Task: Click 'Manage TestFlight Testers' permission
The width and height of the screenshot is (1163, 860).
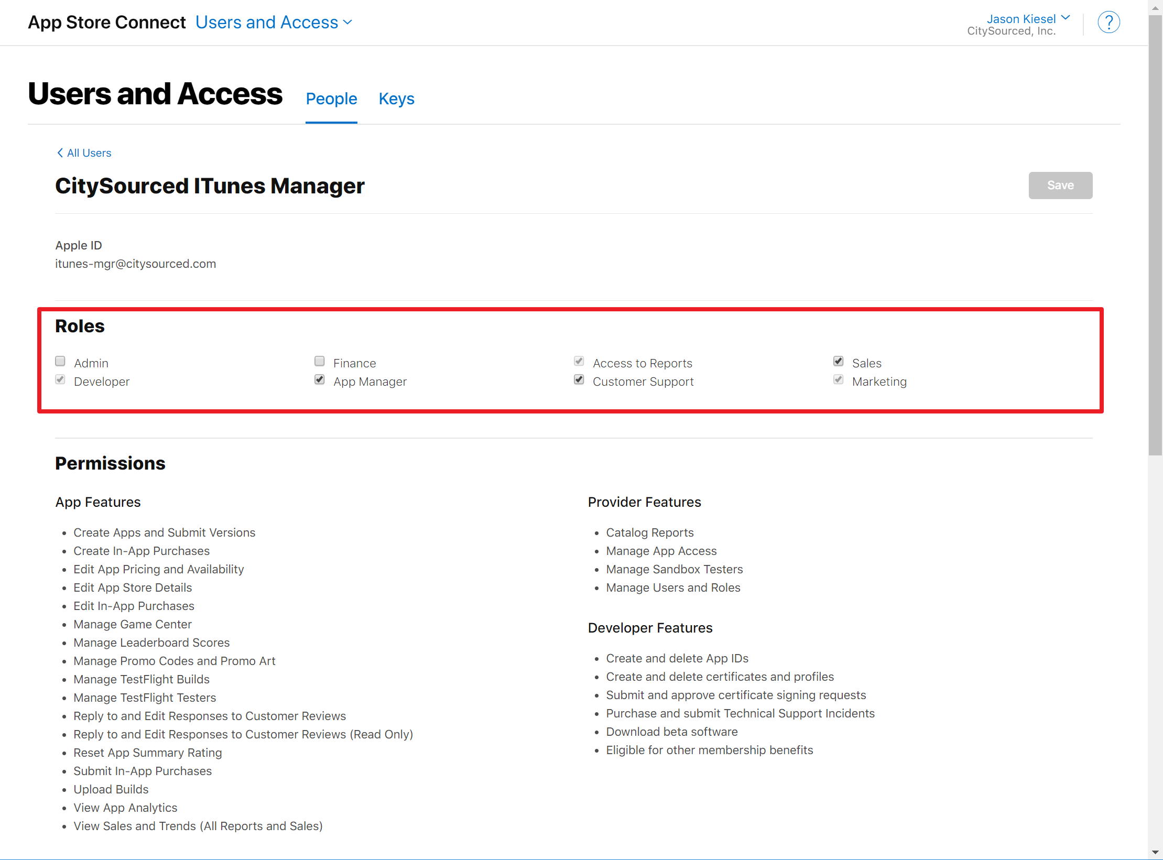Action: pyautogui.click(x=145, y=698)
